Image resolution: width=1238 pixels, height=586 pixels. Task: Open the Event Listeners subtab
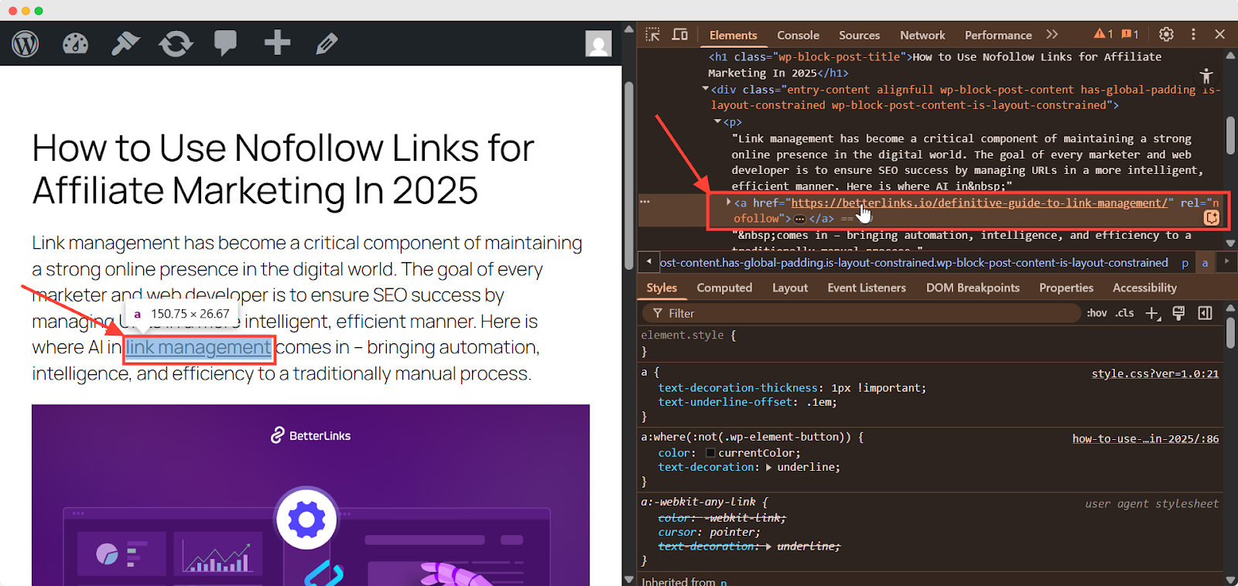pos(867,288)
